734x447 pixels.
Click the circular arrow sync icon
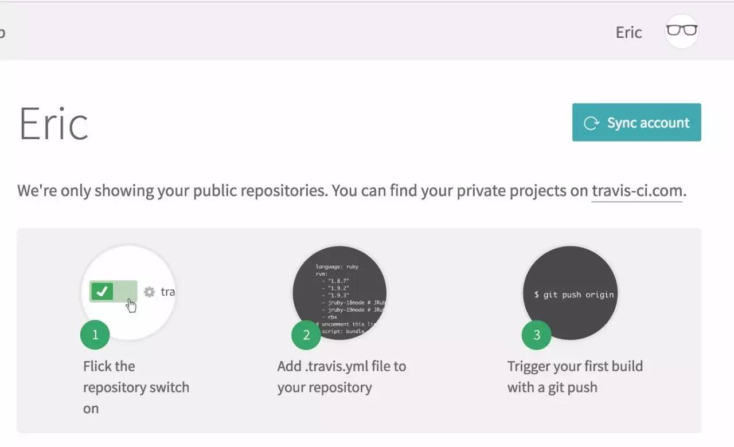click(x=591, y=123)
